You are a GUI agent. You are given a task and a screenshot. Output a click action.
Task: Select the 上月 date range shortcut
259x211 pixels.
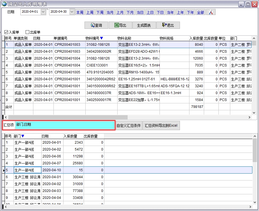click(x=120, y=12)
